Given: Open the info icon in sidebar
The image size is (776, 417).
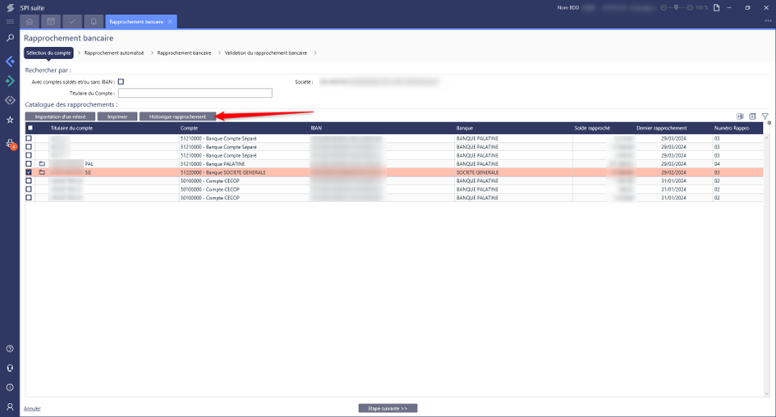Looking at the screenshot, I should click(x=10, y=387).
